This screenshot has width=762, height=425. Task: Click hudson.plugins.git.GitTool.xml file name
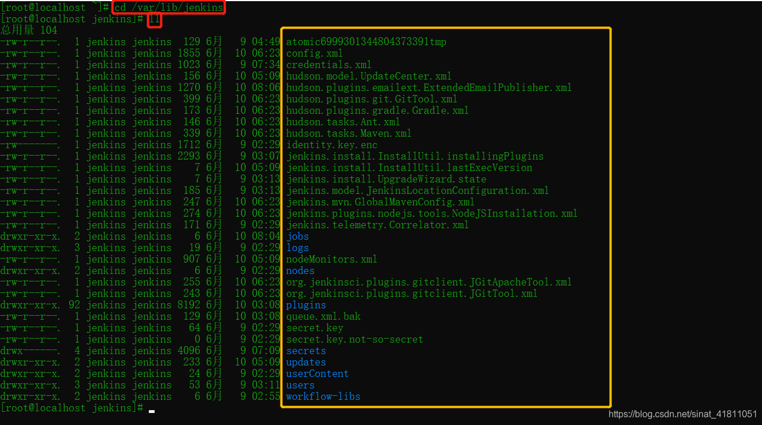pos(372,99)
